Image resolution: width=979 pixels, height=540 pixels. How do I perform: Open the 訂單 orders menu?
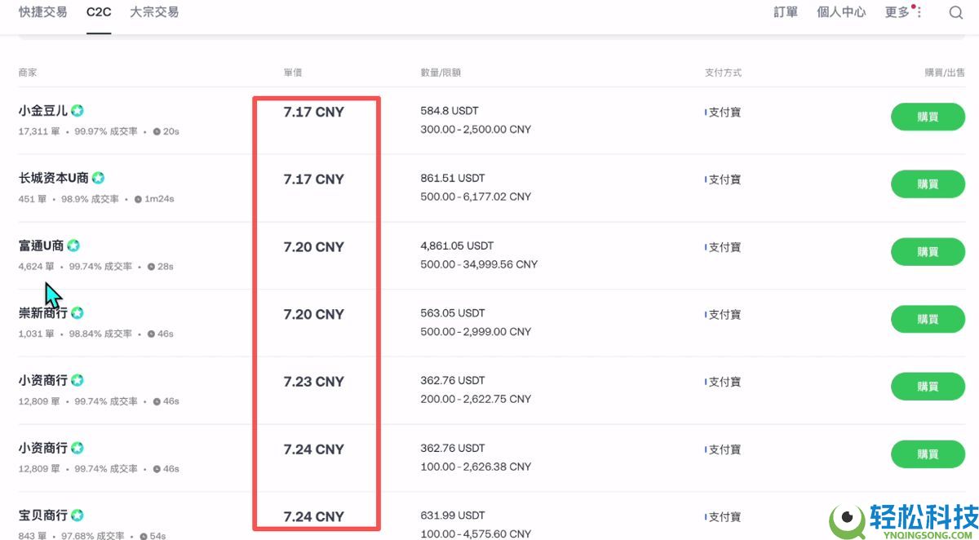(x=786, y=12)
